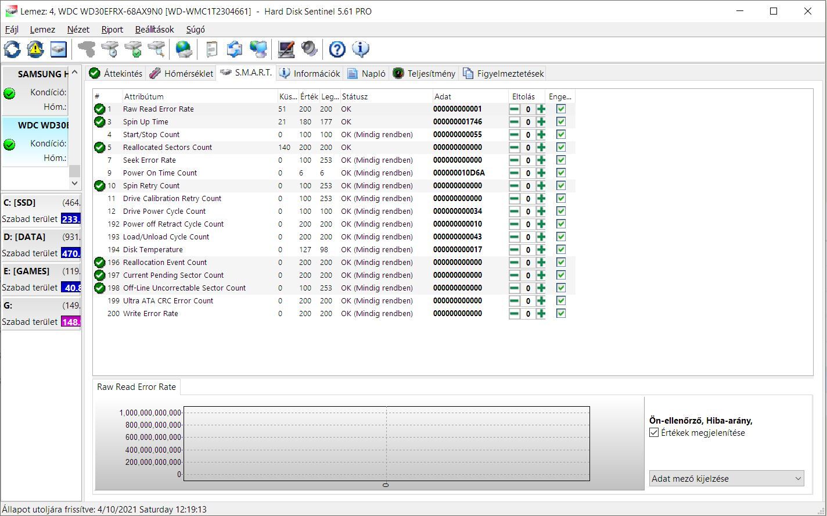
Task: Open the Adat mező kijelzése dropdown
Action: (x=727, y=479)
